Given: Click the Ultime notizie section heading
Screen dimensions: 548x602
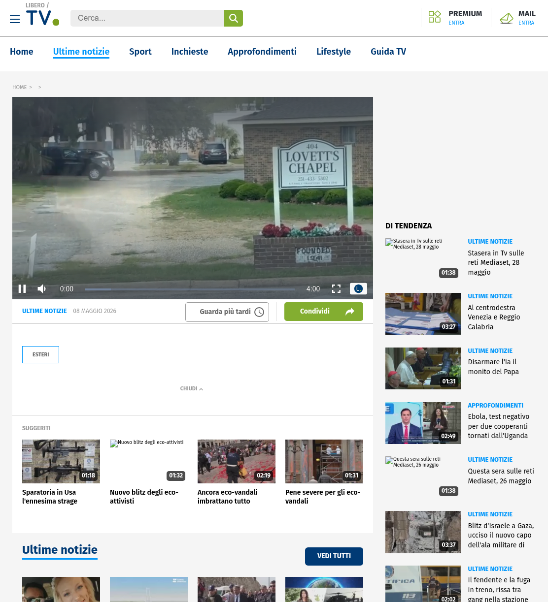Looking at the screenshot, I should (x=60, y=550).
